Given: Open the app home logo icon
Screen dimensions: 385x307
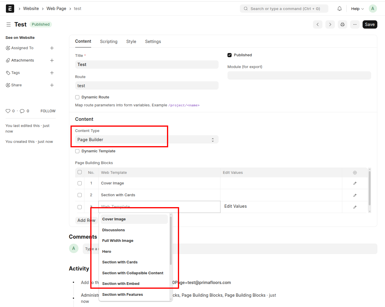Looking at the screenshot, I should pyautogui.click(x=10, y=9).
